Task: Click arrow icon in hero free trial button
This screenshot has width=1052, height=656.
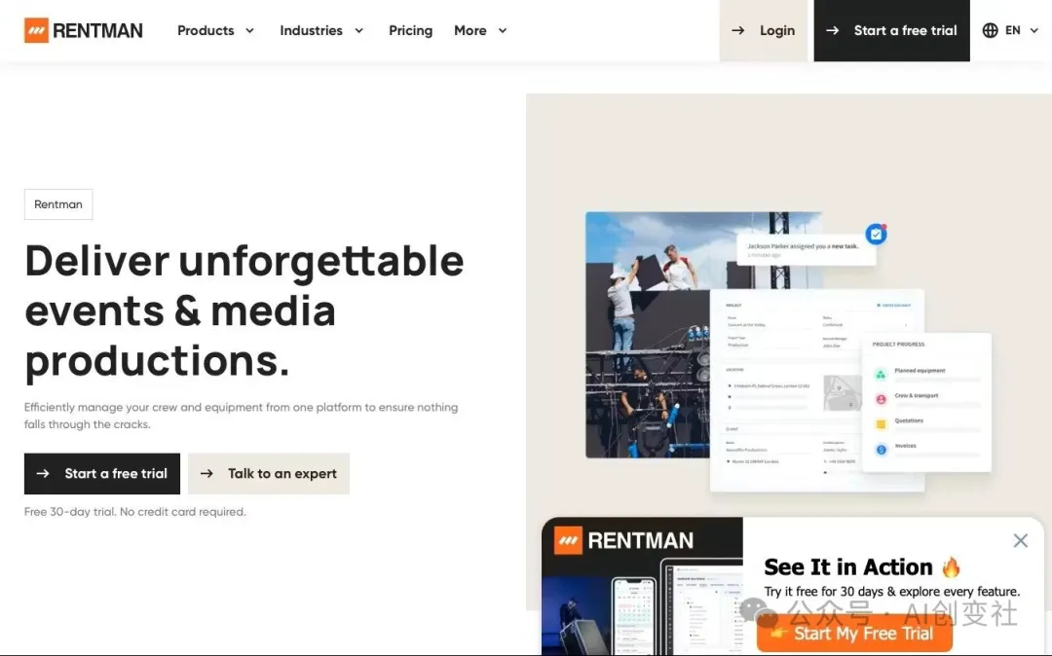Action: [43, 474]
